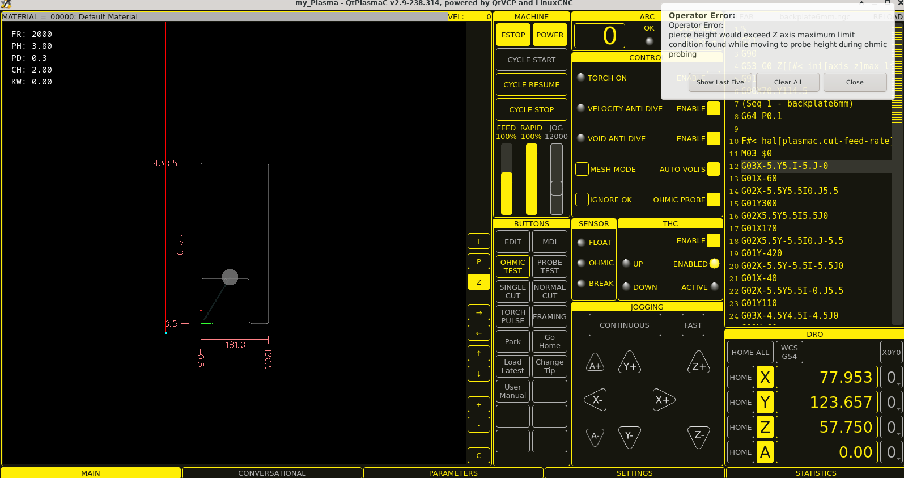Toggle Ohmic Probe enable
The width and height of the screenshot is (904, 478).
(714, 200)
